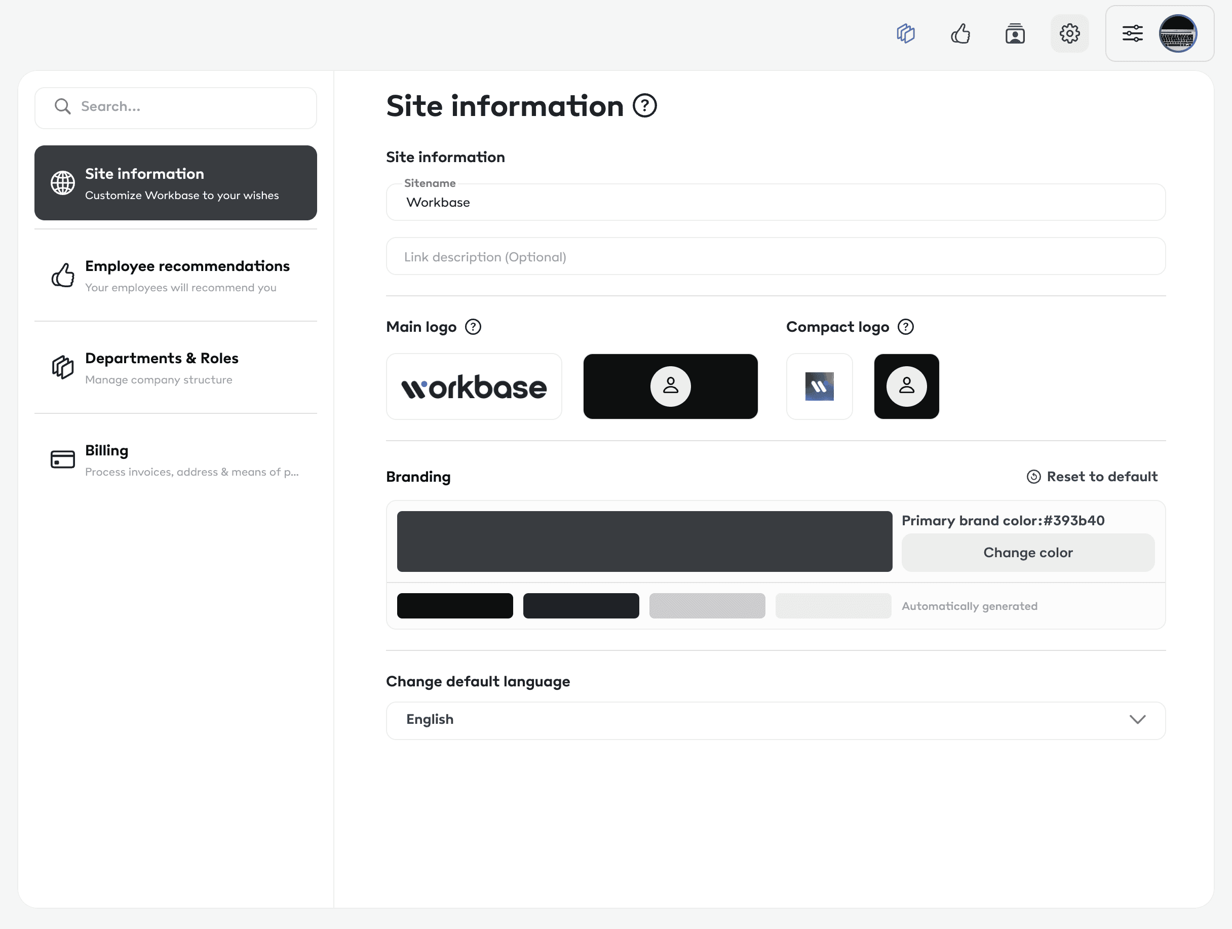Go to Departments & Roles section

175,368
